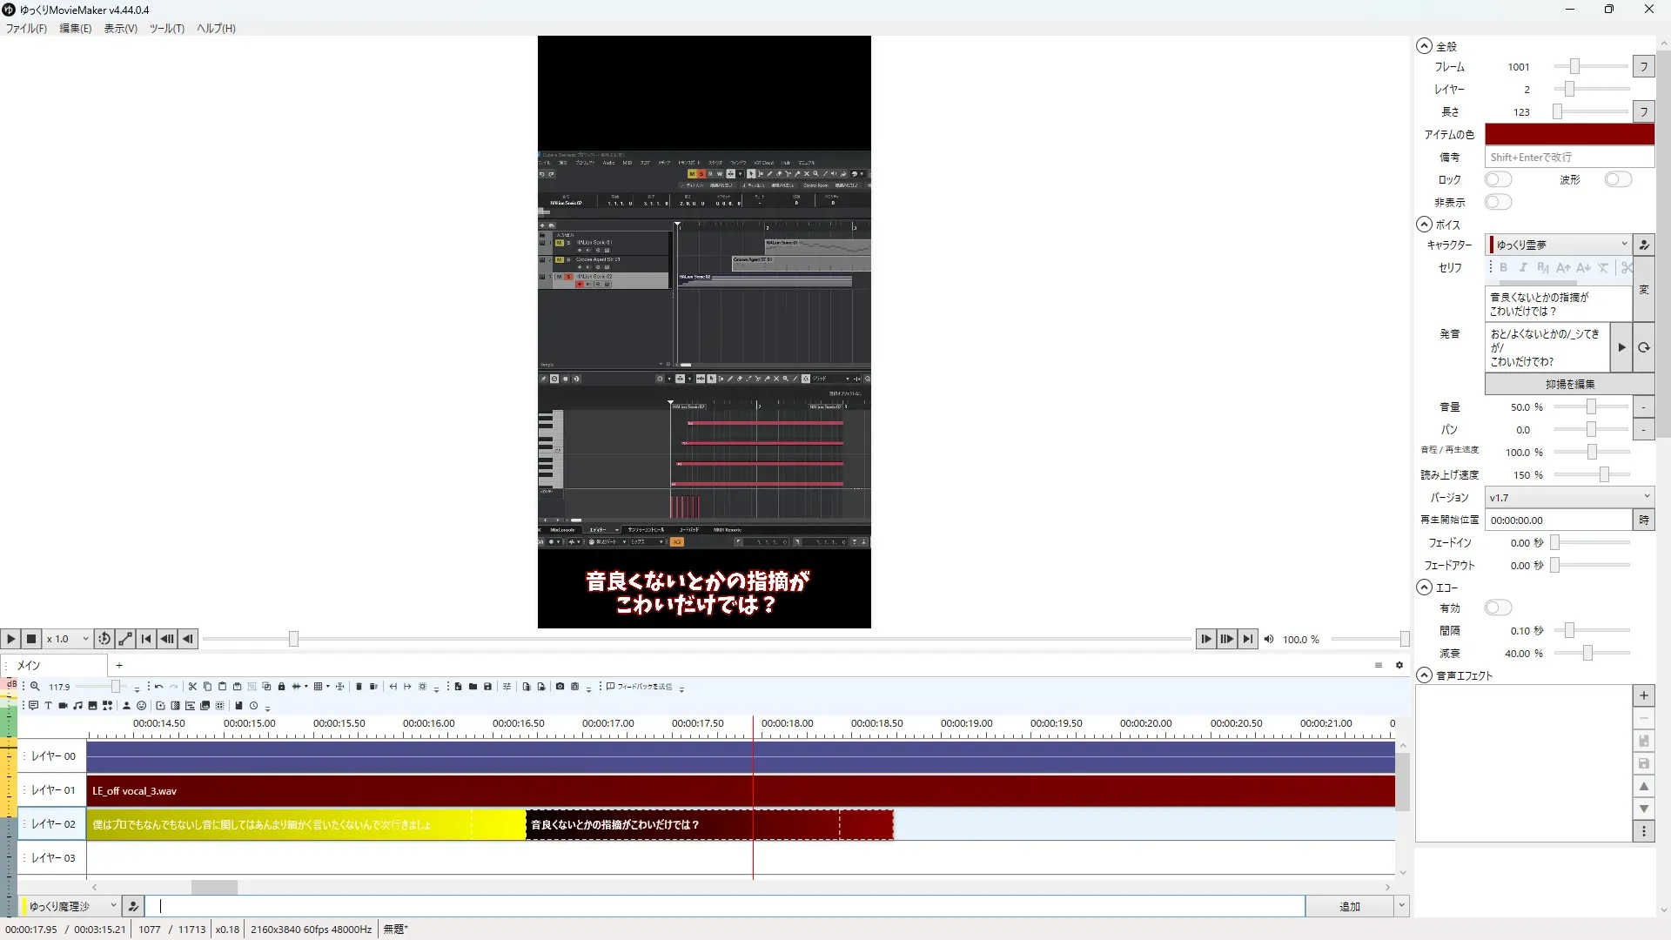
Task: Open the キャラクター ゆっくり霊夢 dropdown
Action: (1558, 245)
